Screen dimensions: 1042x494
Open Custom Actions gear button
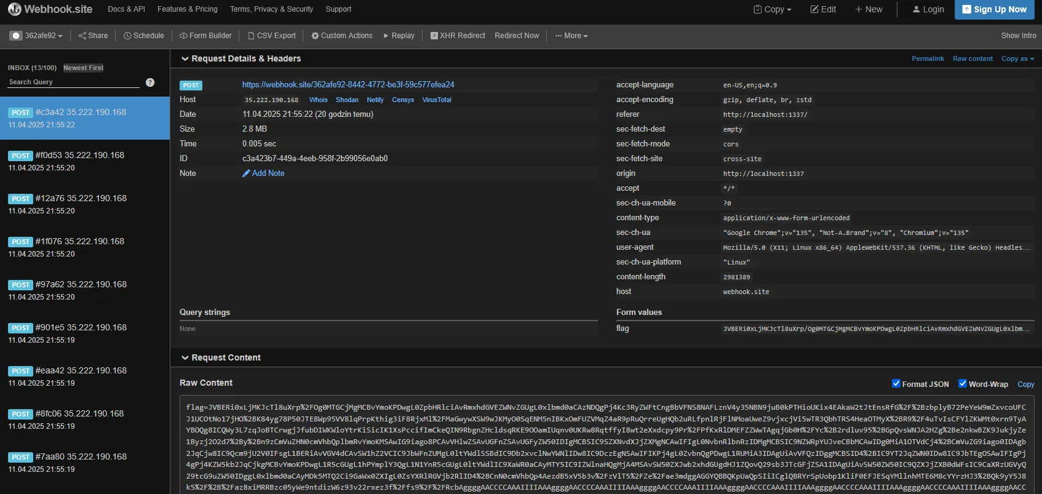pos(342,36)
